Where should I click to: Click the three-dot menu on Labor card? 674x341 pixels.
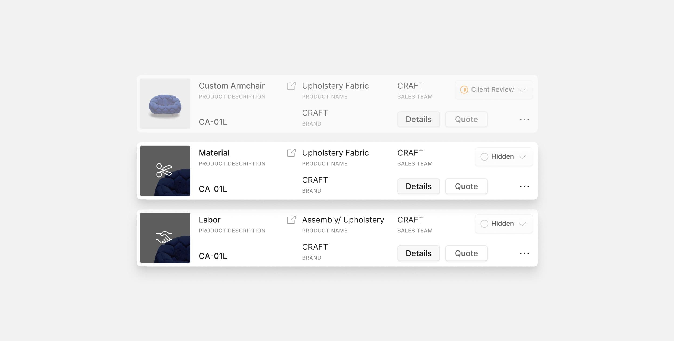(524, 253)
